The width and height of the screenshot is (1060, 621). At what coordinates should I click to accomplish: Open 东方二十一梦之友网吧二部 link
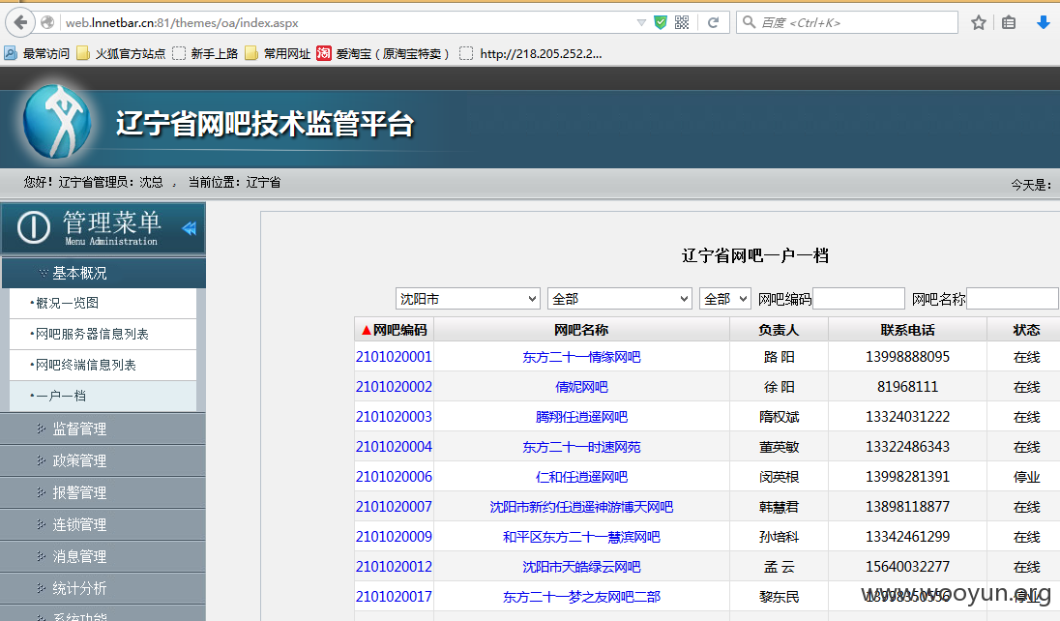point(581,597)
